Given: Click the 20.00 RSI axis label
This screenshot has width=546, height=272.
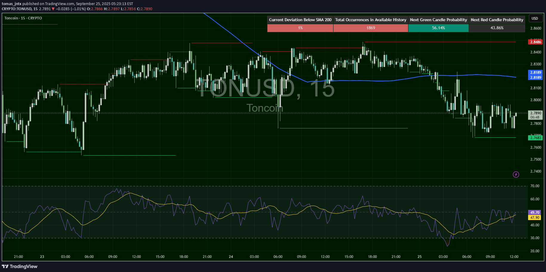Looking at the screenshot, I should pyautogui.click(x=535, y=251).
